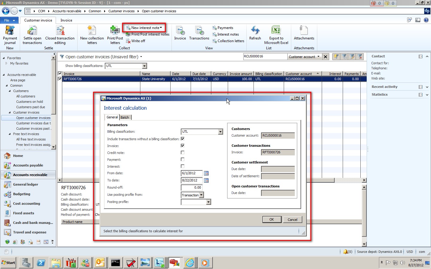Uncheck the Invoice checkbox in dialog
Screen dimensions: 431x269
tap(183, 146)
